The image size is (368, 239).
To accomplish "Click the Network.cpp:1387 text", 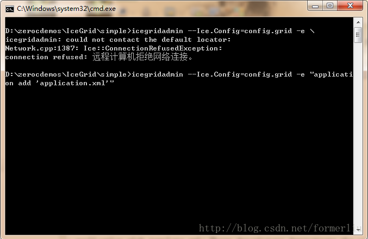I will 42,48.
